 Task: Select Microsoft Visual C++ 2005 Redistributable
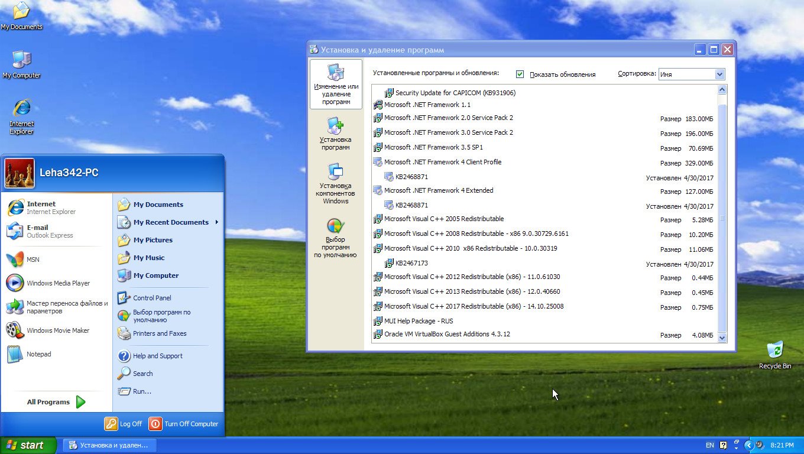coord(544,219)
